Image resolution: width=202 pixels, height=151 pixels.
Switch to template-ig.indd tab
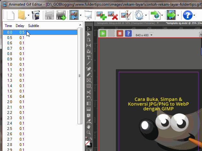pyautogui.click(x=184, y=23)
